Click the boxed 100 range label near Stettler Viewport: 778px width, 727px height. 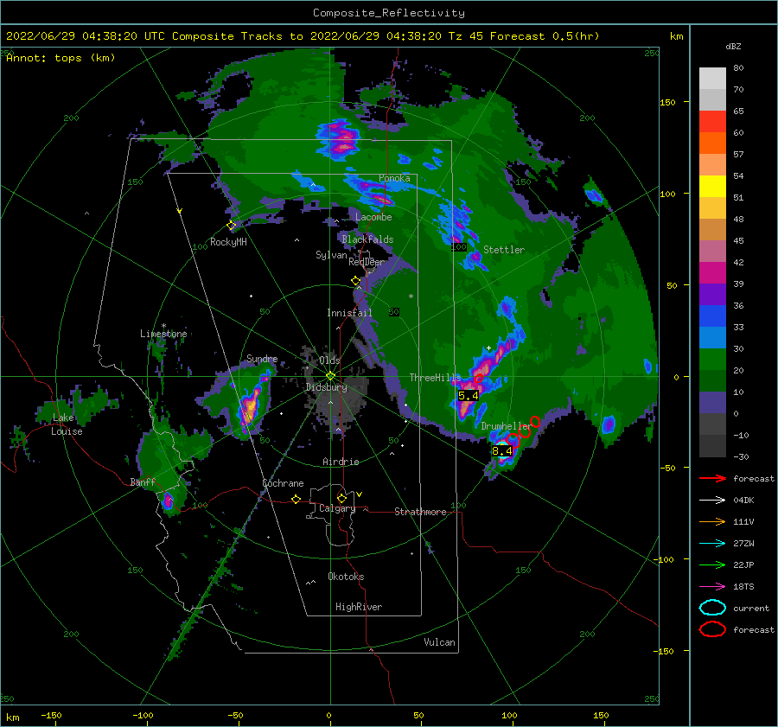point(459,246)
